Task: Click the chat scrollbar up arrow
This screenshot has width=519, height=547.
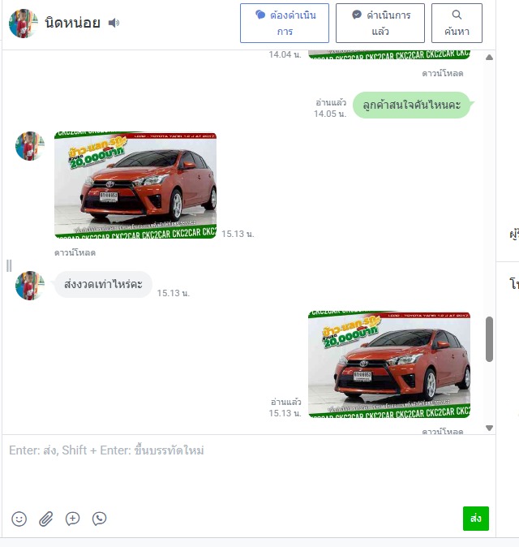Action: coord(489,57)
